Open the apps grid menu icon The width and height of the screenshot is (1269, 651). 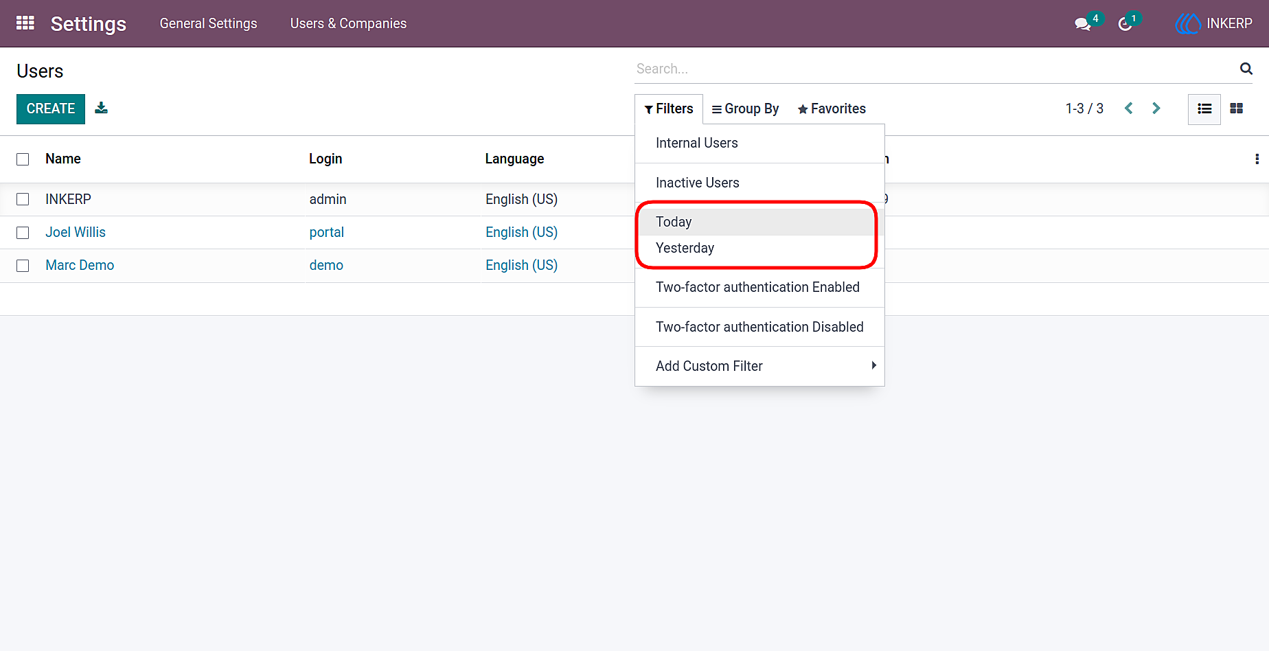25,23
